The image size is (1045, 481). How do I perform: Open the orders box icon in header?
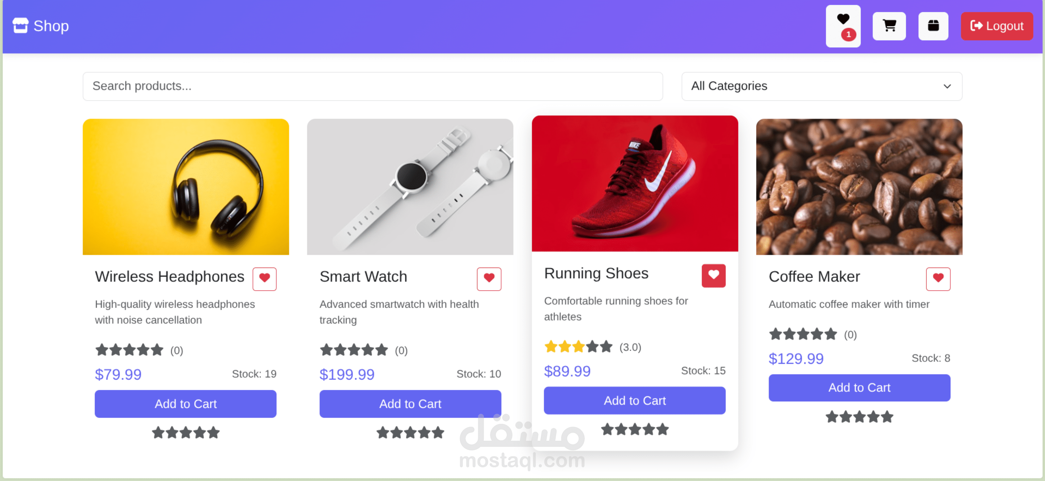pos(933,26)
